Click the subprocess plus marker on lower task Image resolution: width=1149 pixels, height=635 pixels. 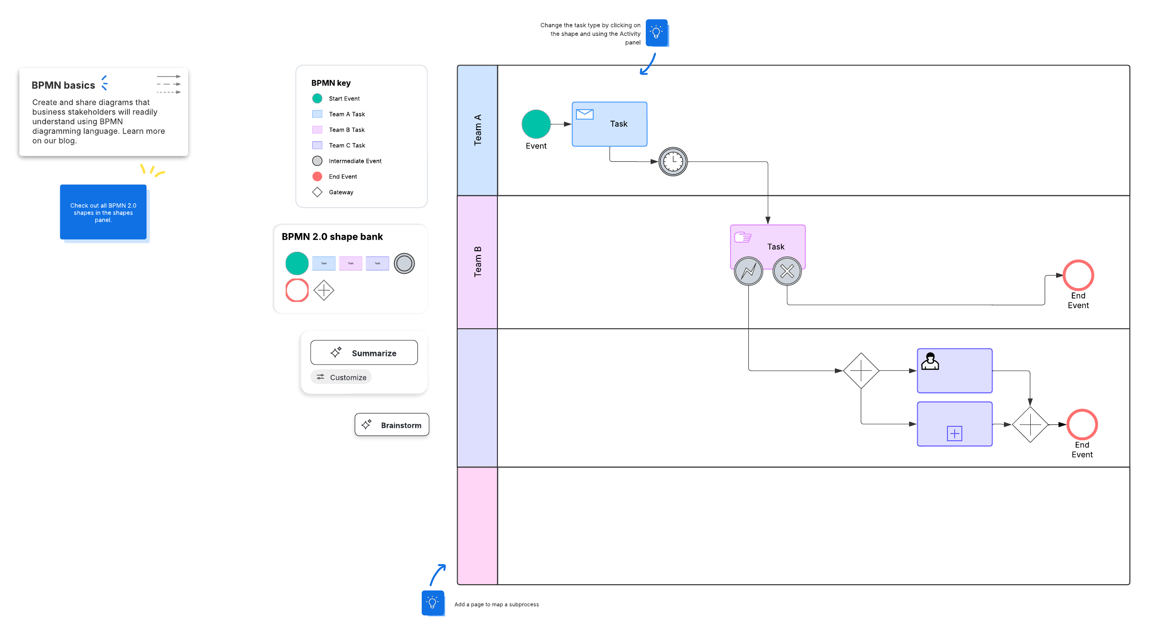954,434
